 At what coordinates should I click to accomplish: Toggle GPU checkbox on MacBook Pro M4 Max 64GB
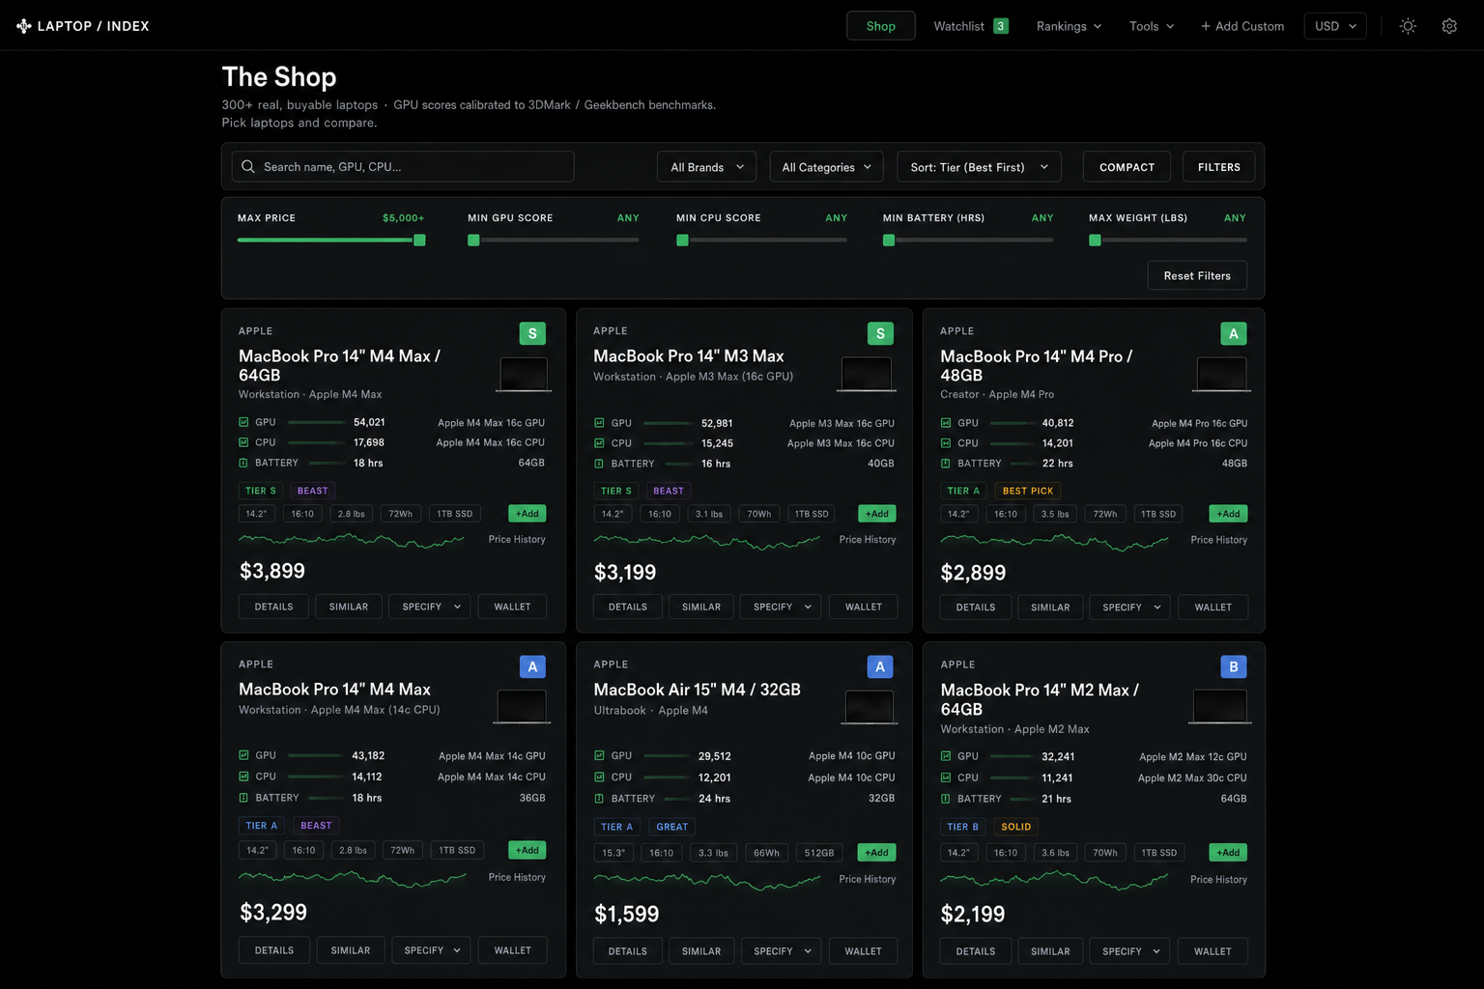pos(243,422)
